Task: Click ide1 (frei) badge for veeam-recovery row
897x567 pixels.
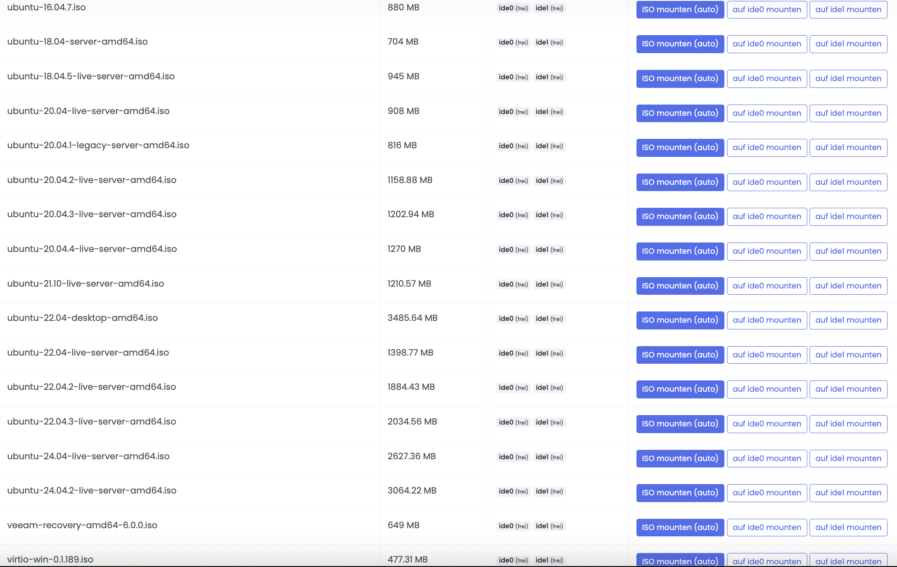Action: pyautogui.click(x=549, y=526)
